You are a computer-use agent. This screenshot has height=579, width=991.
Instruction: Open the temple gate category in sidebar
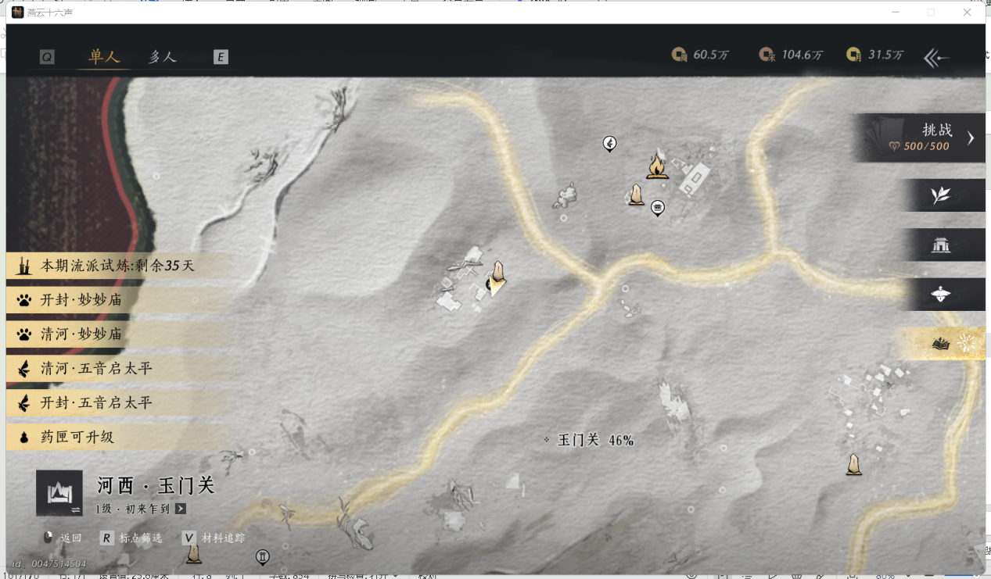click(x=940, y=245)
